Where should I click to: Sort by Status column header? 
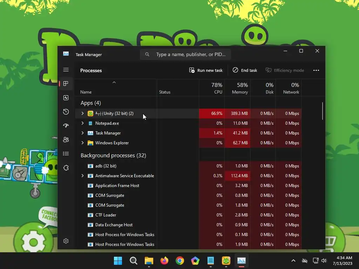[165, 92]
